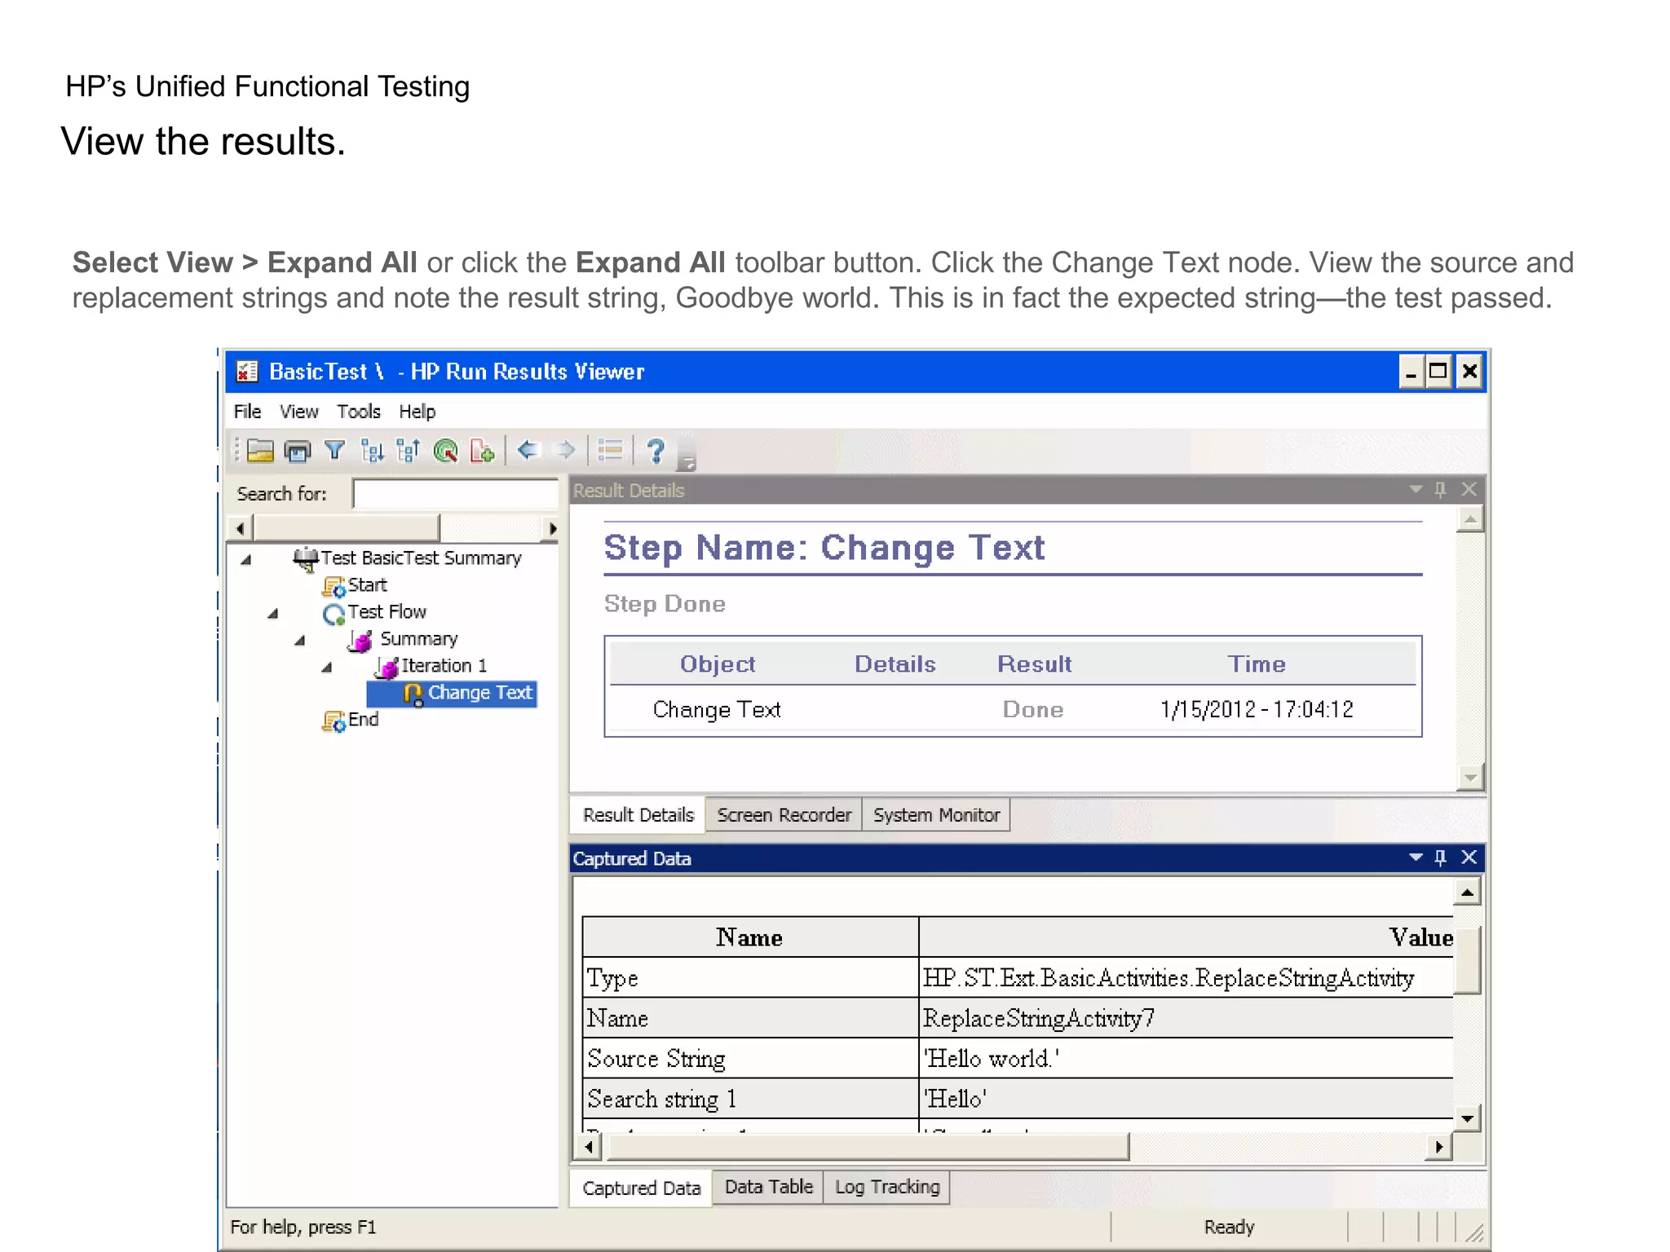The width and height of the screenshot is (1670, 1252).
Task: Switch to the Screen Recorder tab
Action: pos(784,815)
